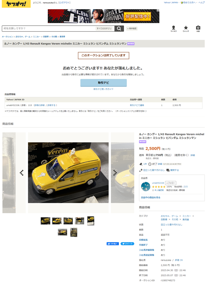Go to the Yahoo Auctions logo

[x=16, y=4]
